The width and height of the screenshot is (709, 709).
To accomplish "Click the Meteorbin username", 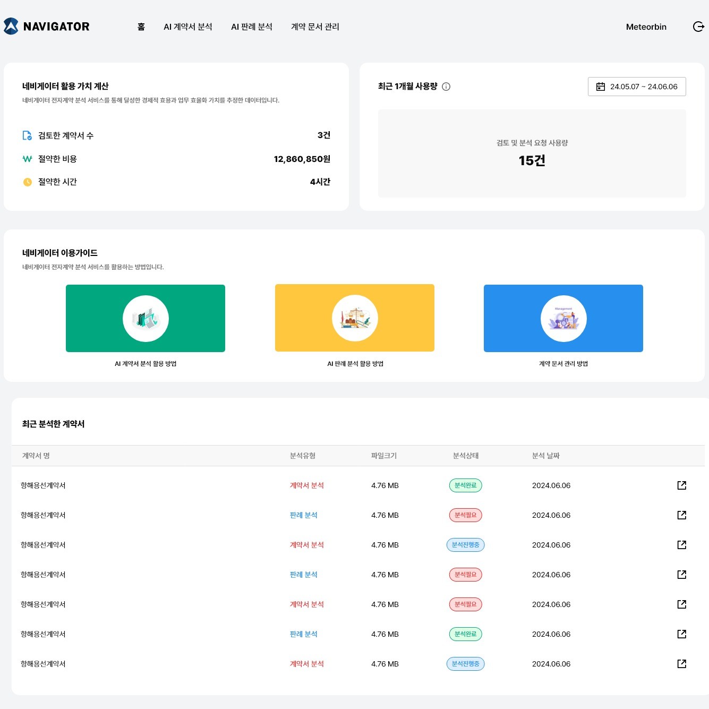I will (646, 27).
